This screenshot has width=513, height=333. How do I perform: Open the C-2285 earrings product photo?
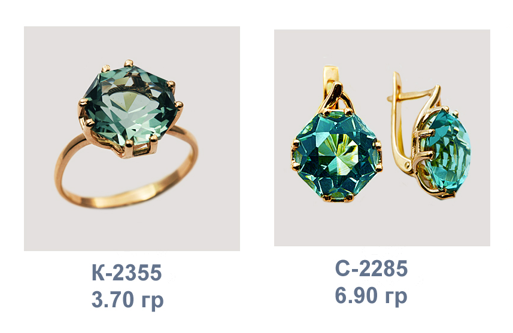tap(382, 138)
